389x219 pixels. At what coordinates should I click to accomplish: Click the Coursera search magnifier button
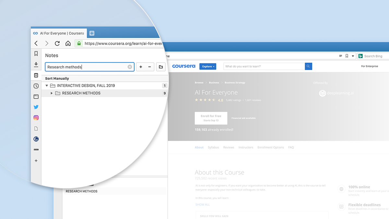tap(308, 66)
